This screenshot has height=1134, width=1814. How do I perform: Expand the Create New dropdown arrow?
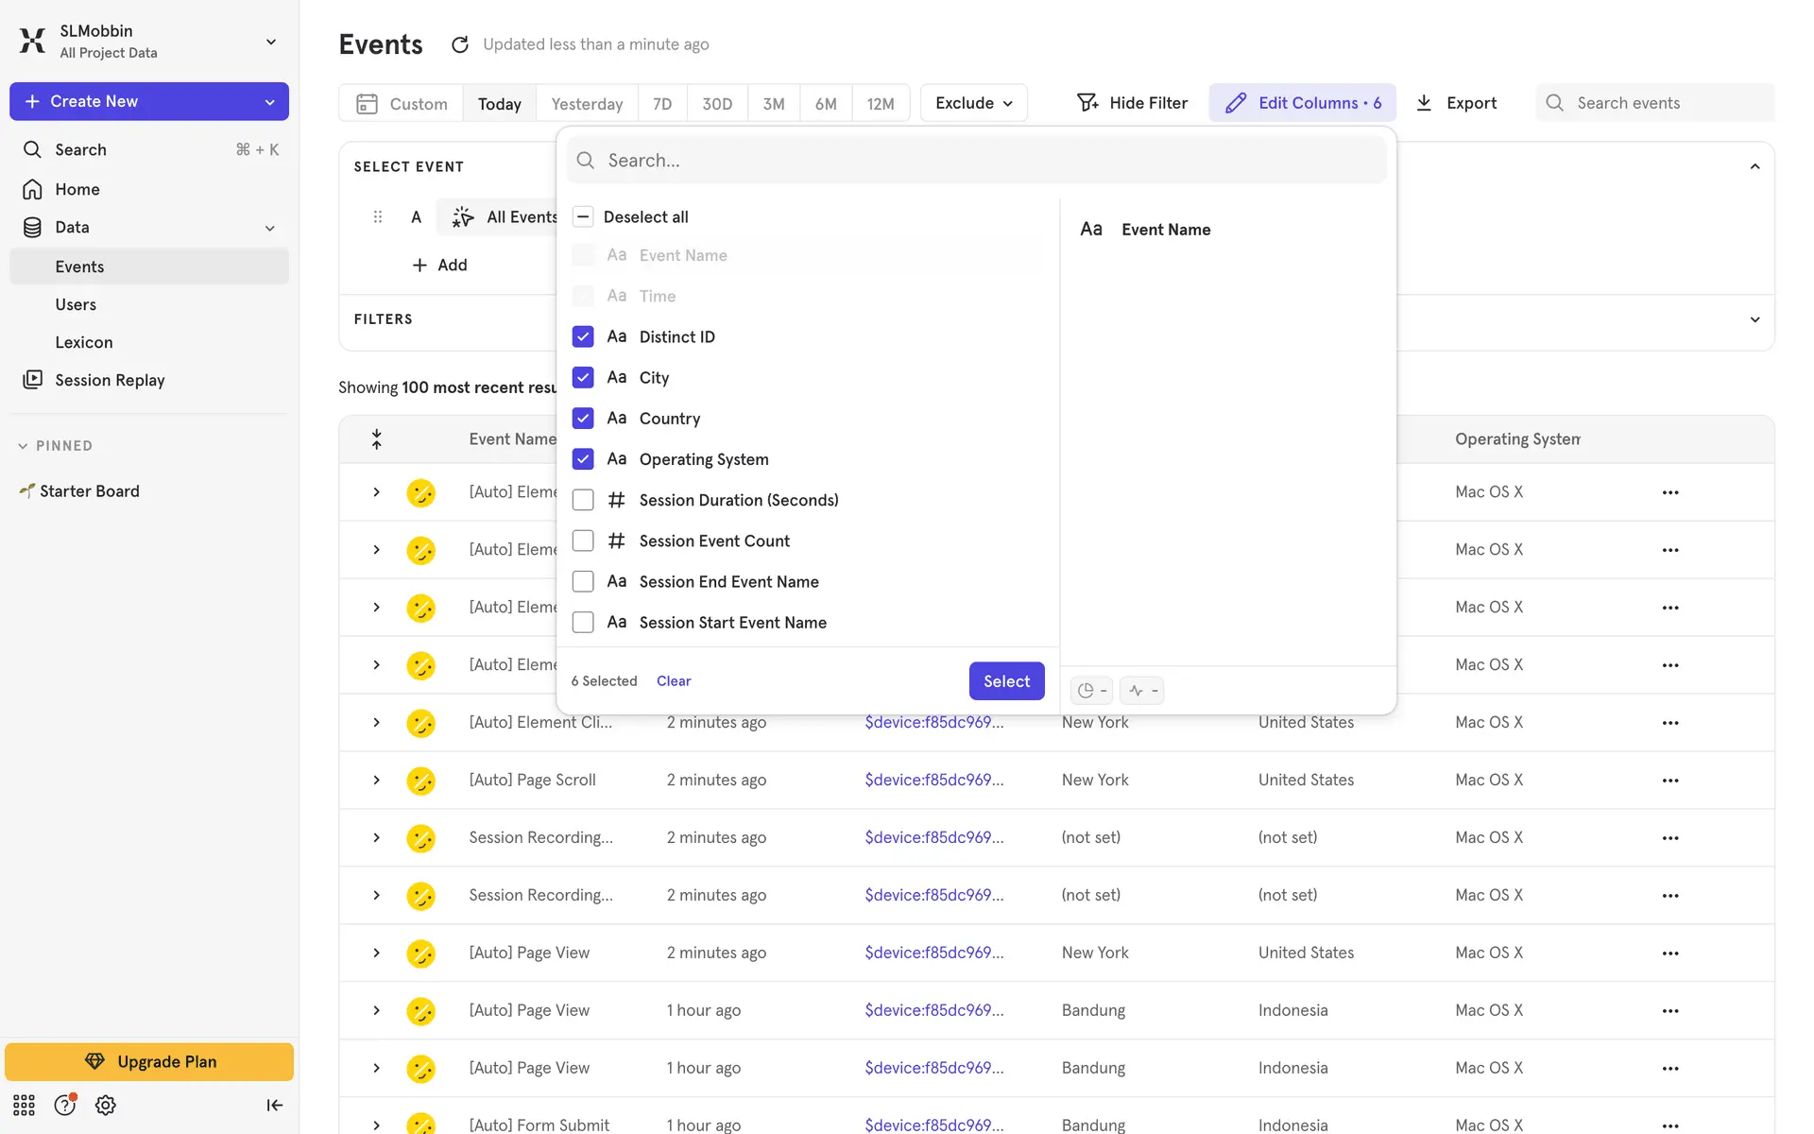[270, 102]
